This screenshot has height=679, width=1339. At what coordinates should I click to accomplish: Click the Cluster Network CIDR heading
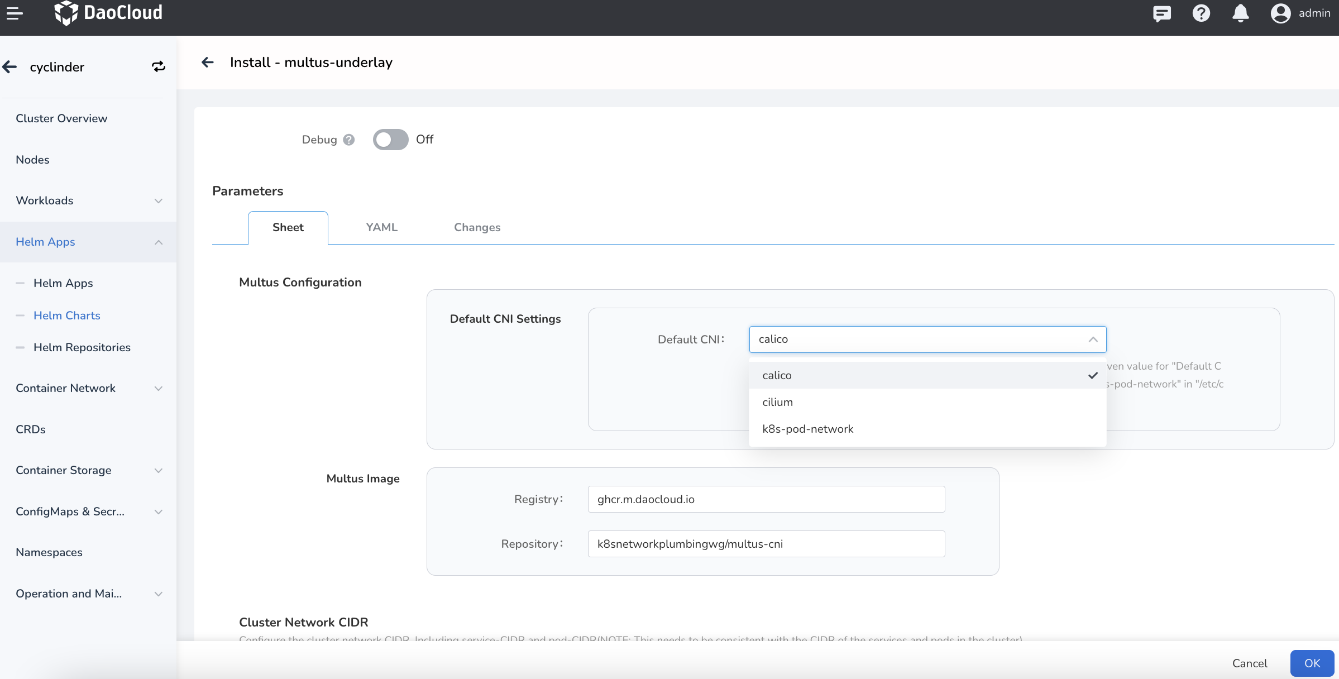pyautogui.click(x=304, y=622)
